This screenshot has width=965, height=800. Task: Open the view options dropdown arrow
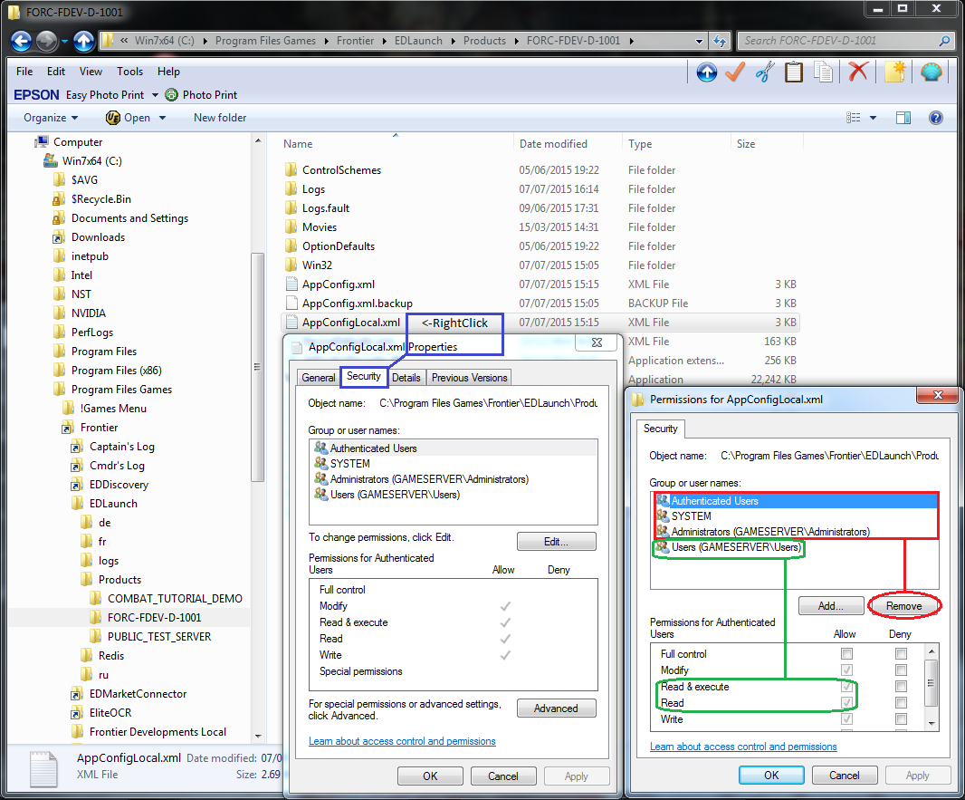873,118
